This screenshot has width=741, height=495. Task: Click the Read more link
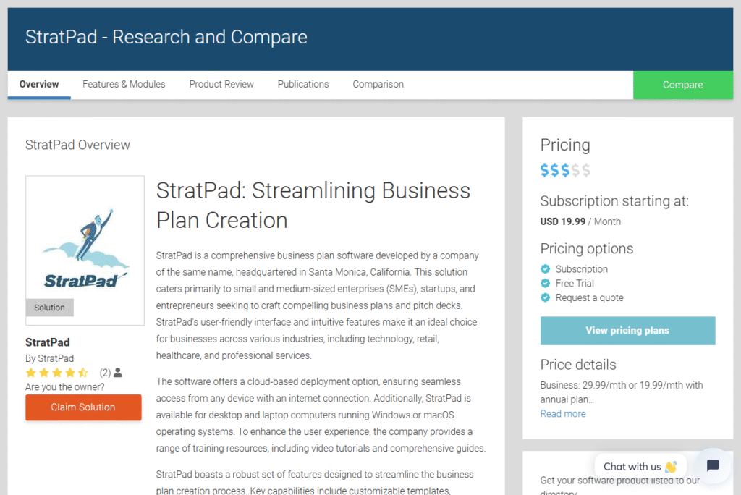pyautogui.click(x=563, y=414)
